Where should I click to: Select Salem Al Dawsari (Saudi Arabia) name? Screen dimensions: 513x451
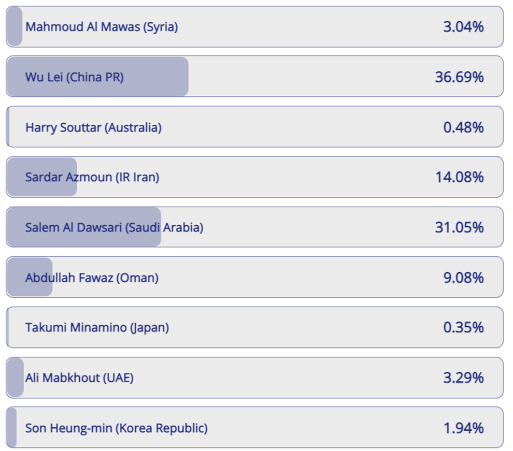pyautogui.click(x=114, y=227)
